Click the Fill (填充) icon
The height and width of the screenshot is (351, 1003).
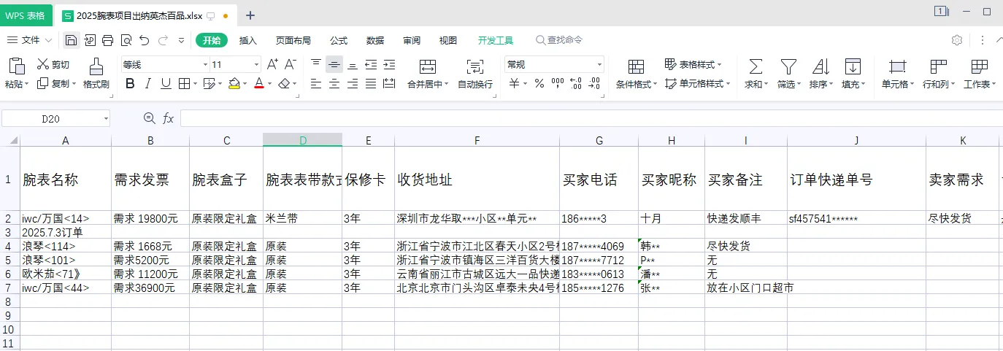(853, 67)
